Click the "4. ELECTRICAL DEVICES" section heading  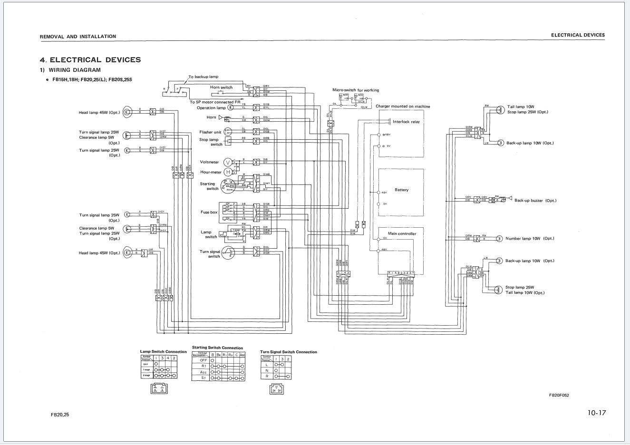[x=90, y=60]
